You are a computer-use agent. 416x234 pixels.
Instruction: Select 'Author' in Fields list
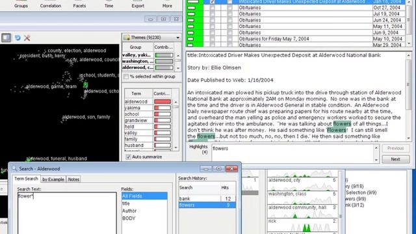coord(144,211)
